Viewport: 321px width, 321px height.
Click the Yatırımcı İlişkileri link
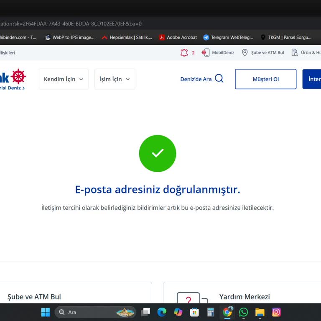8,53
